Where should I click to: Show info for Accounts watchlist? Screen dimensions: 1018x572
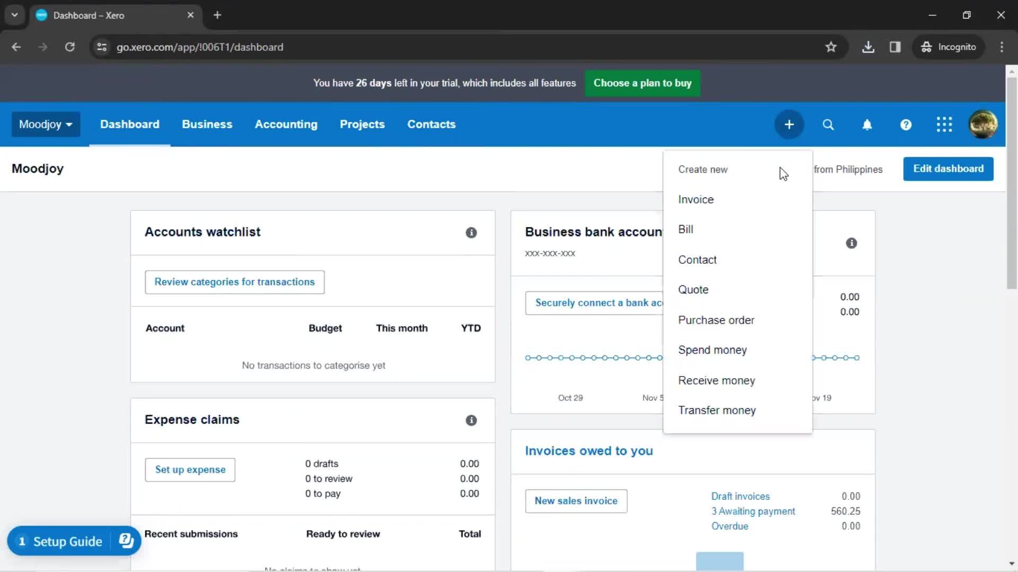tap(471, 233)
